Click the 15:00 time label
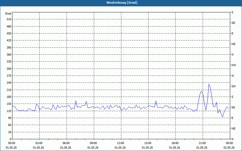 tap(148, 143)
